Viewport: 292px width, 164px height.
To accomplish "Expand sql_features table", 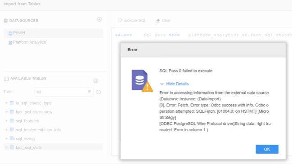I will (x=6, y=121).
